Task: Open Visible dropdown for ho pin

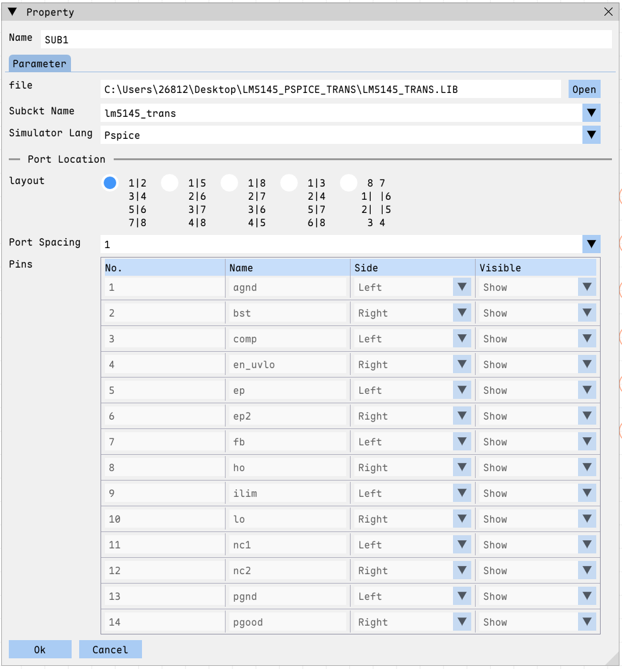Action: click(587, 467)
